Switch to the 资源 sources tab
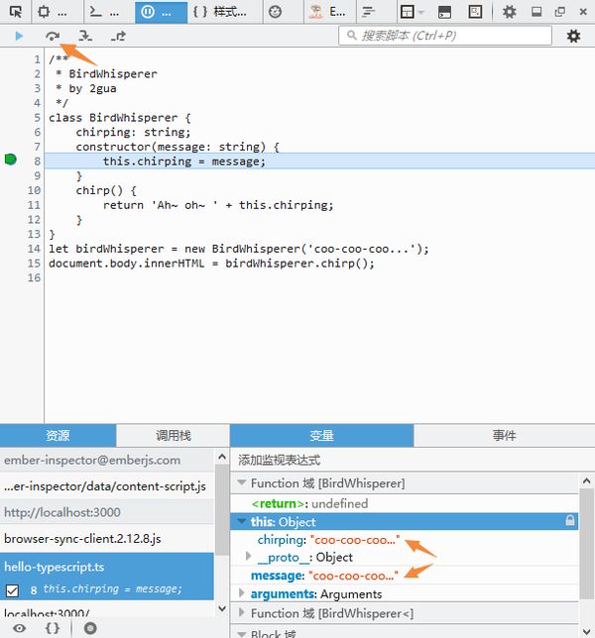The width and height of the screenshot is (595, 638). (58, 435)
